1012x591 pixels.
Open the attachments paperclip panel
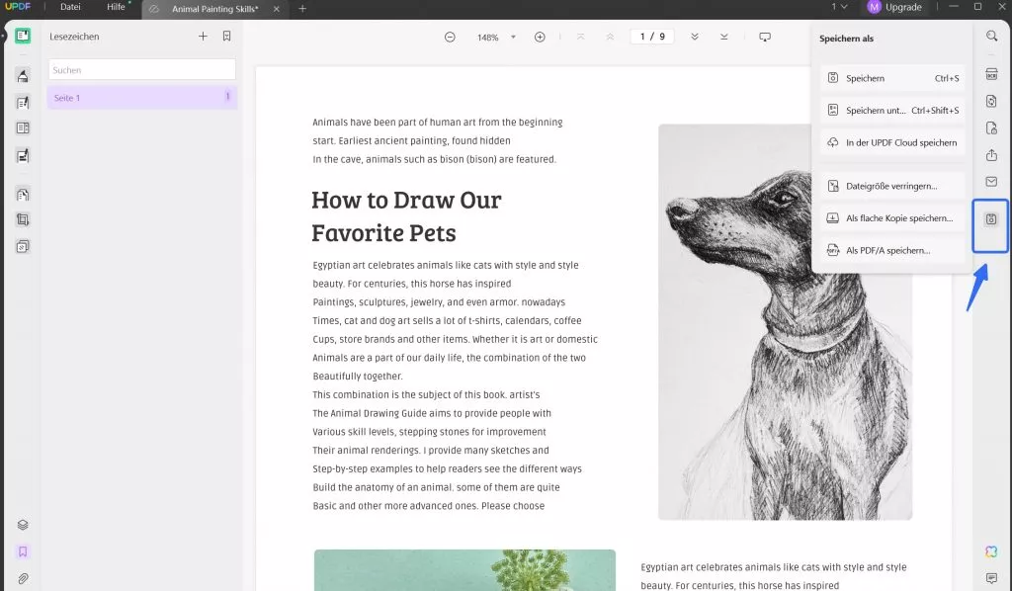(23, 578)
